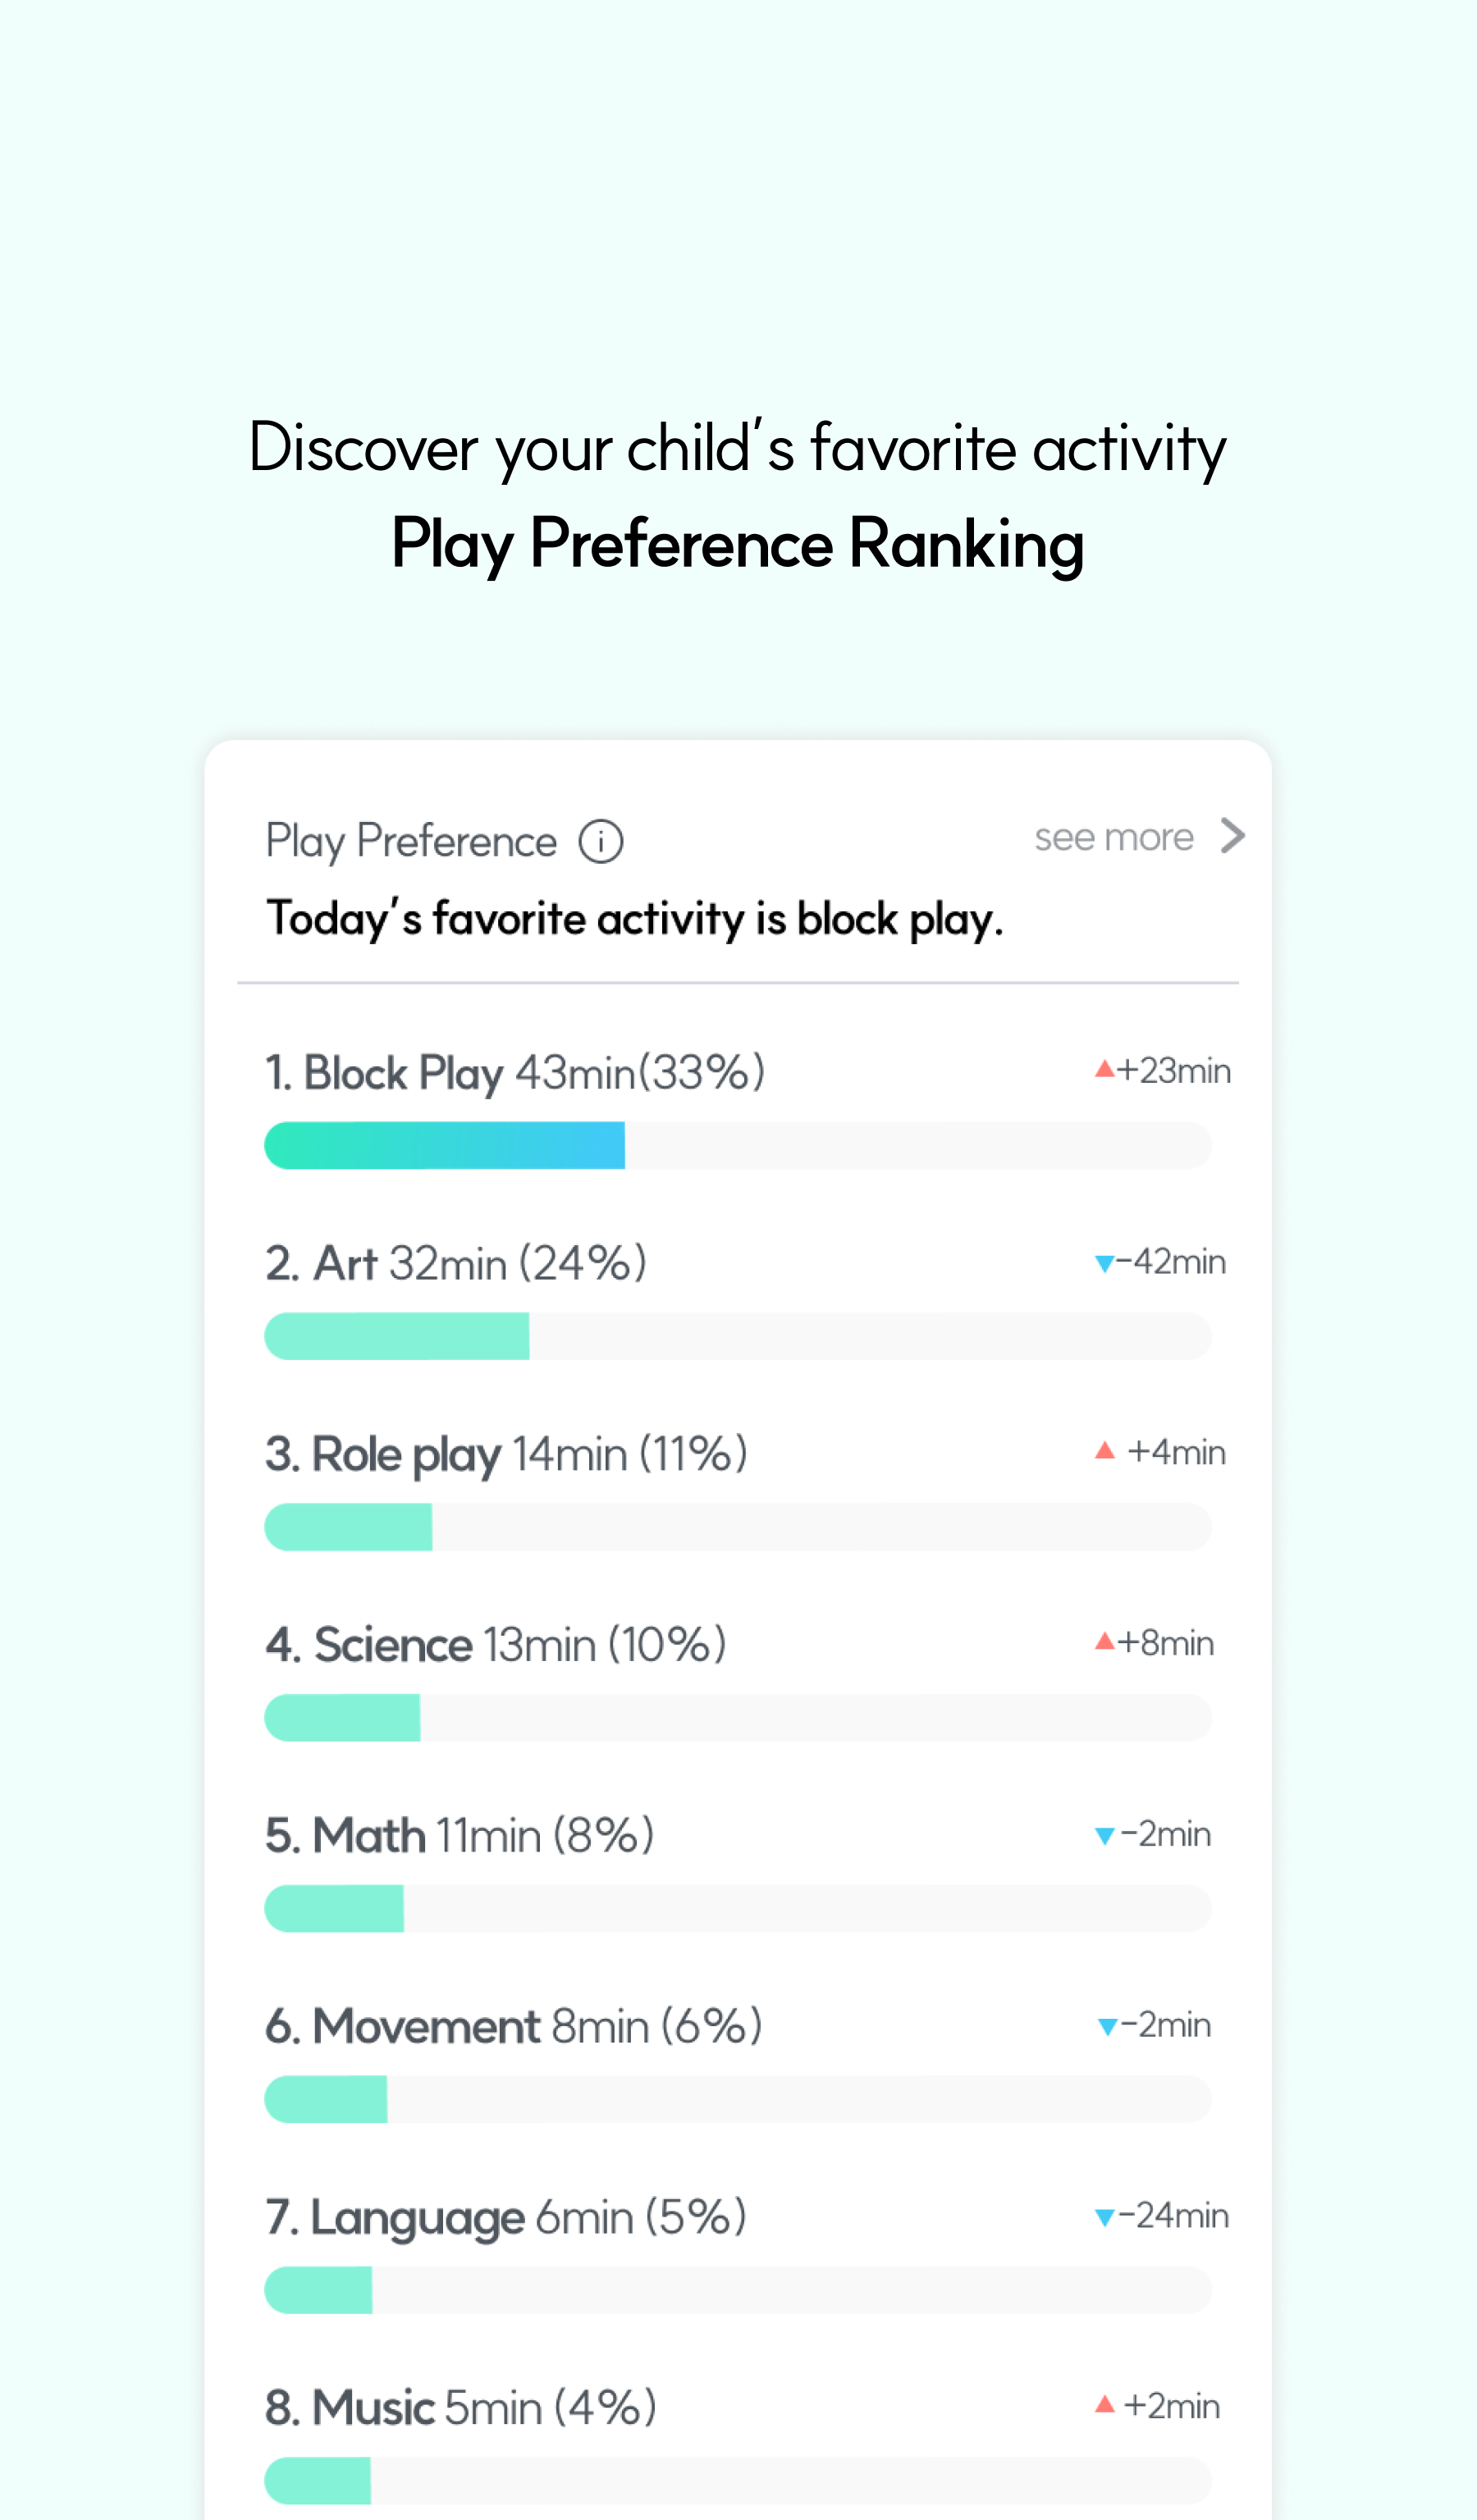
Task: Select the 4. Science 13min entry
Action: click(x=496, y=1645)
